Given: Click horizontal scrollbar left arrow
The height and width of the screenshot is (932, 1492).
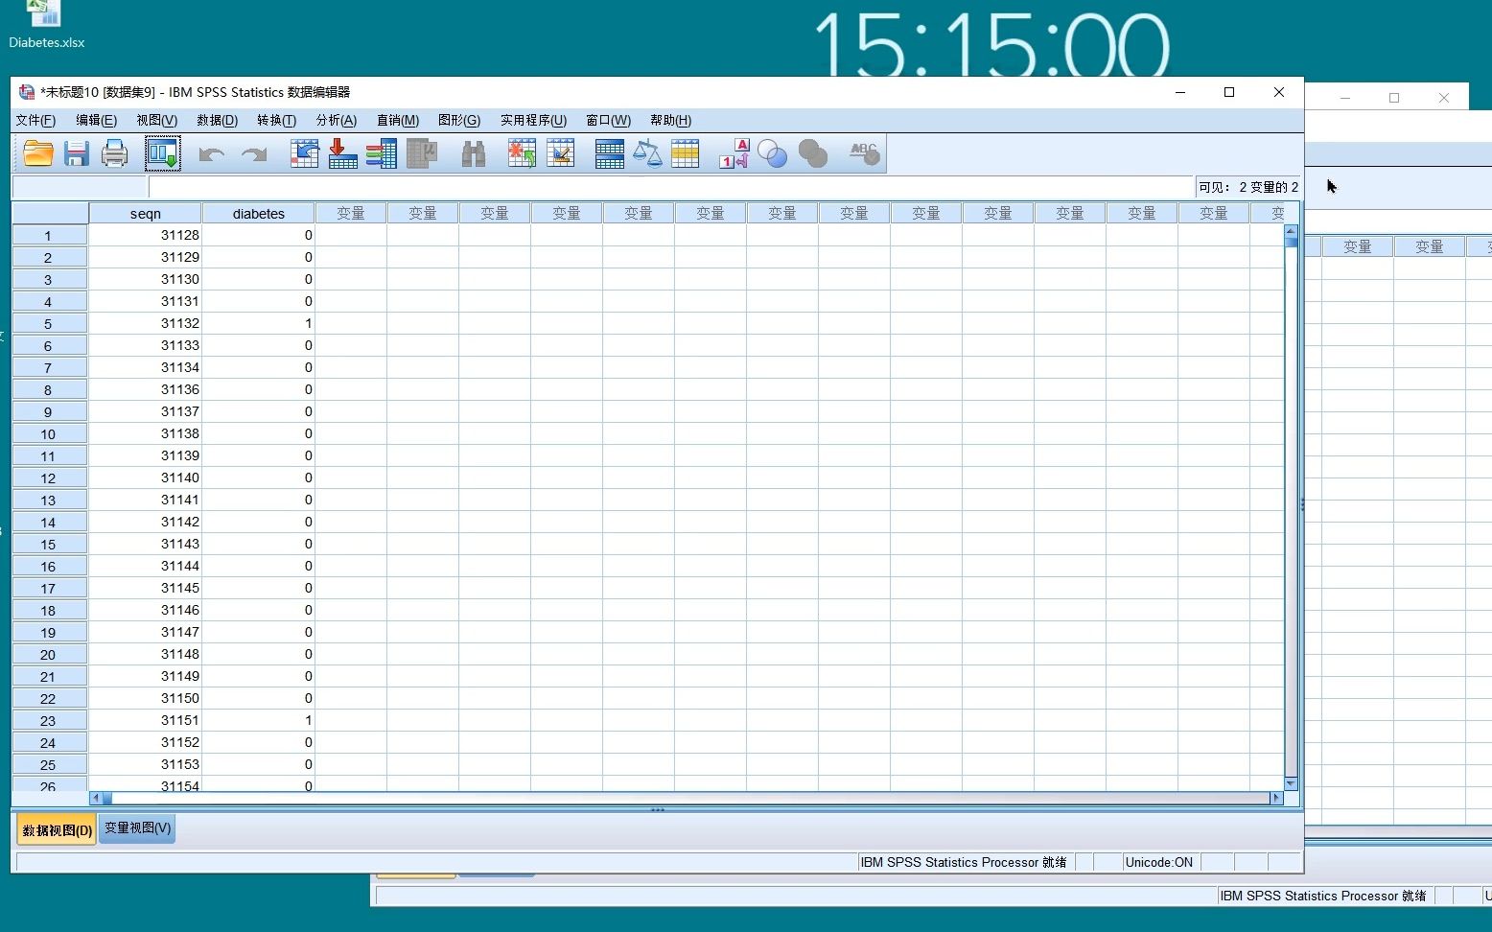Looking at the screenshot, I should click(x=95, y=798).
